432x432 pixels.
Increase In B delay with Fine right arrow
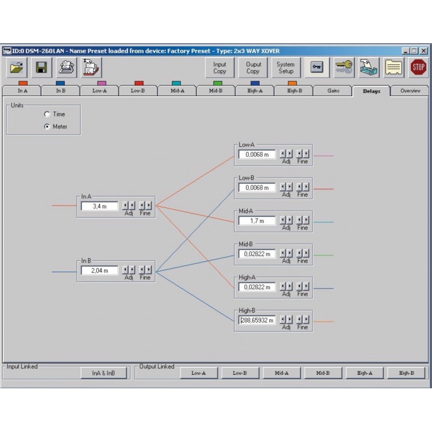point(148,269)
